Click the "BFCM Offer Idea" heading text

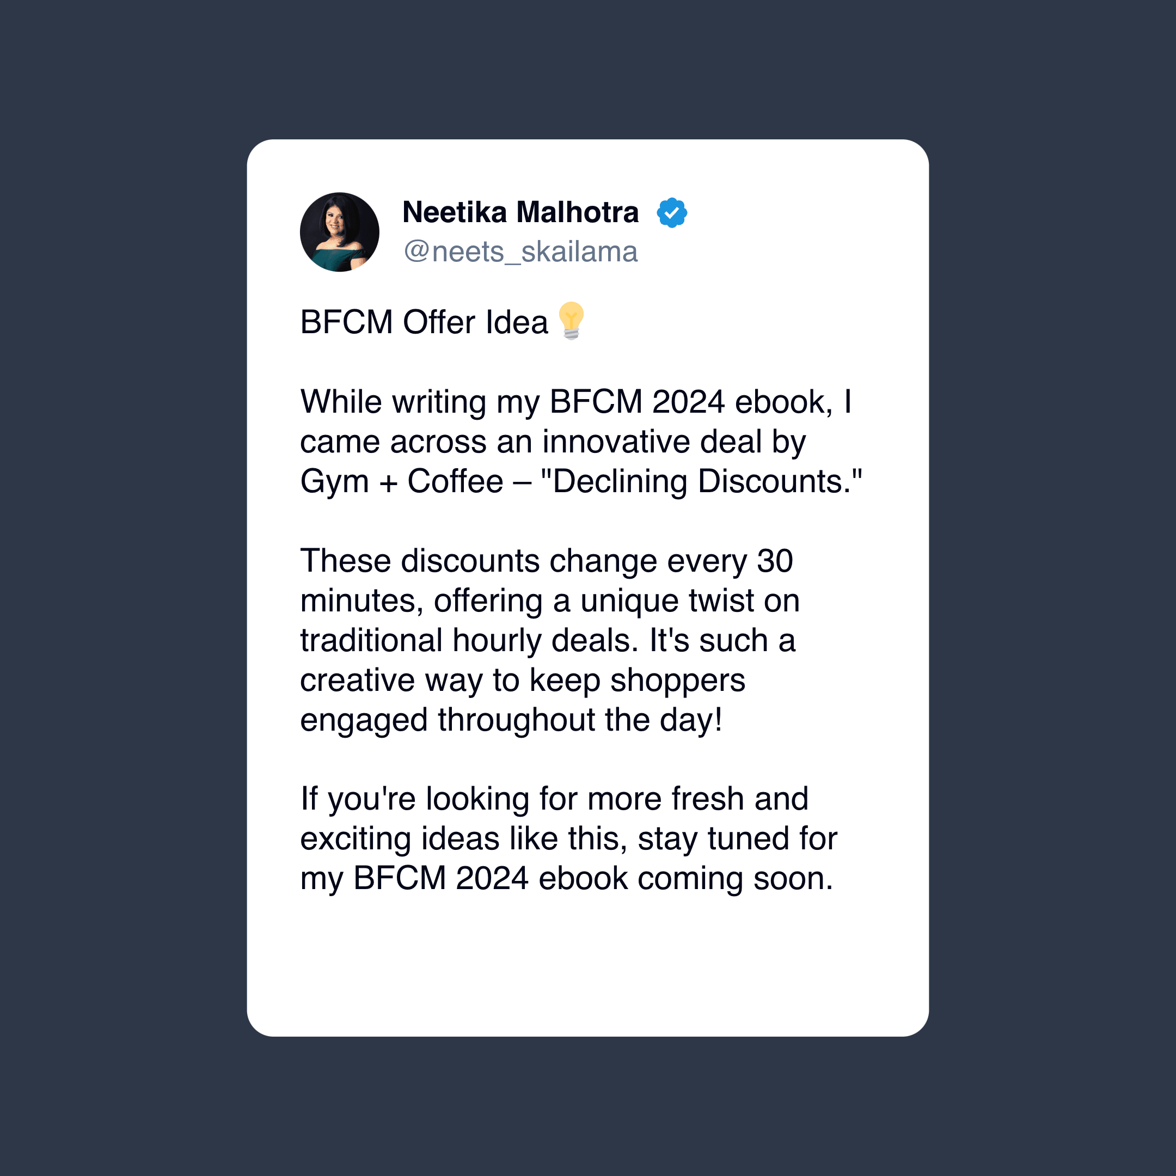[x=424, y=322]
